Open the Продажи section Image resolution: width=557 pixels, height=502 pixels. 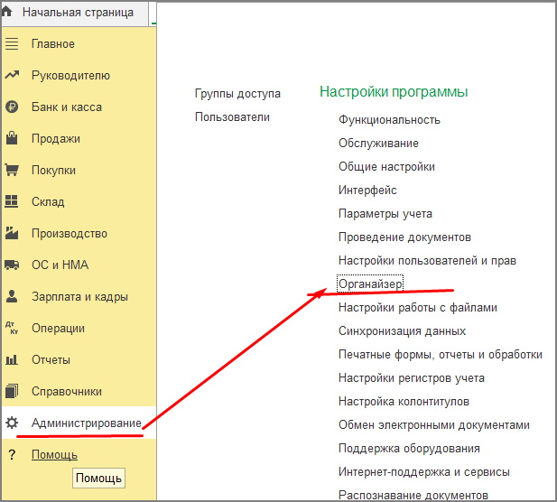[x=56, y=138]
